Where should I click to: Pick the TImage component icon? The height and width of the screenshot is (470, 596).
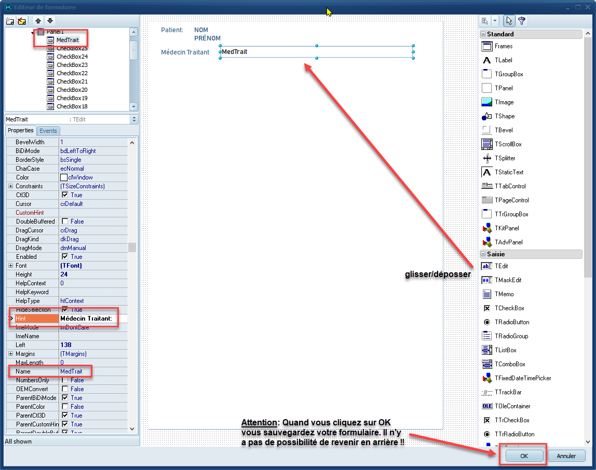486,102
